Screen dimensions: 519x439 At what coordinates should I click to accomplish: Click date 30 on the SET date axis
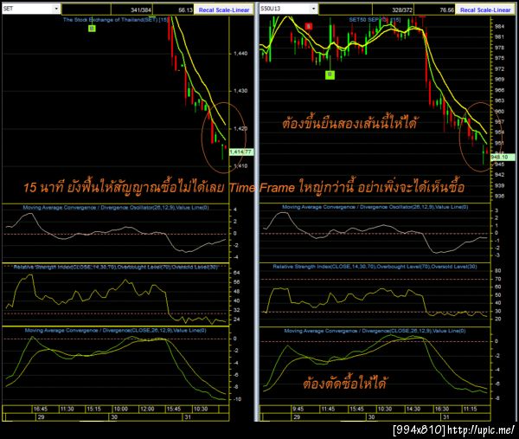[114, 416]
